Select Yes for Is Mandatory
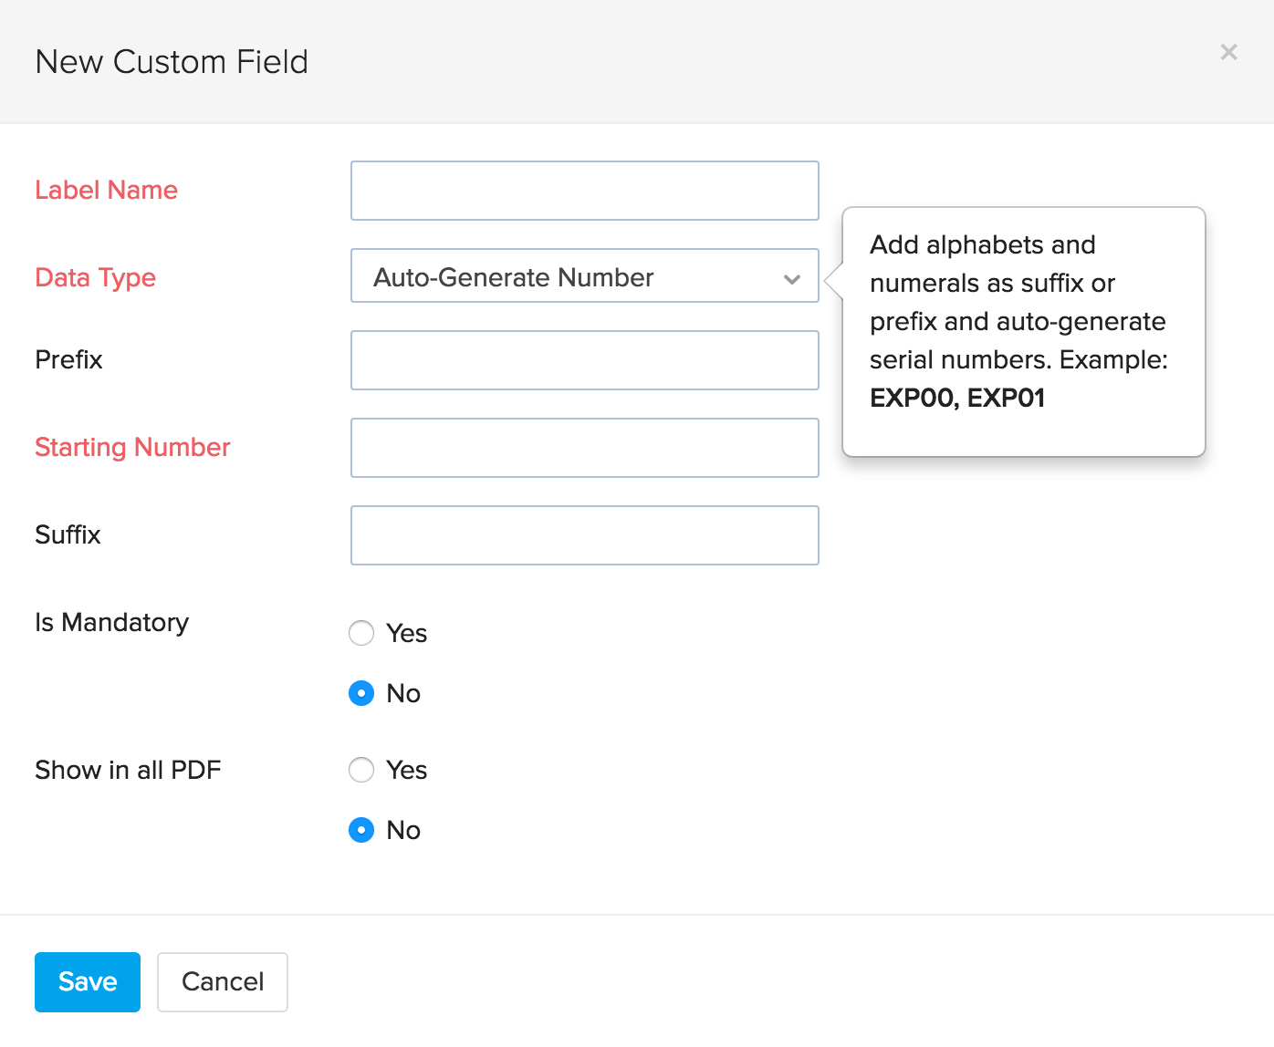This screenshot has height=1047, width=1274. [361, 633]
